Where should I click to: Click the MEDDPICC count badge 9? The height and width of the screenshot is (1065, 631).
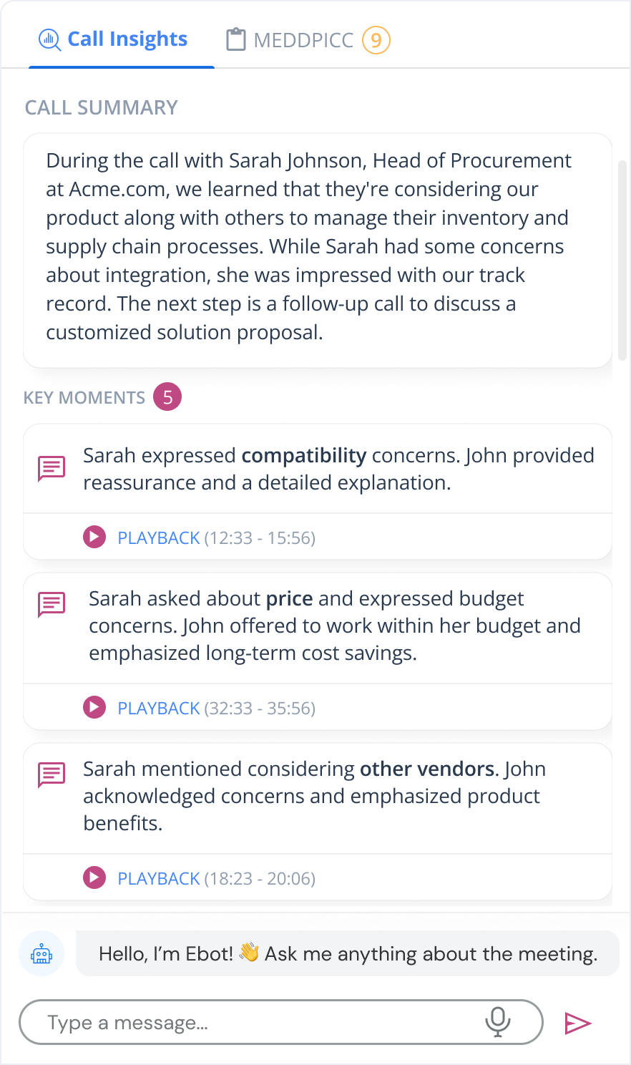[x=376, y=40]
